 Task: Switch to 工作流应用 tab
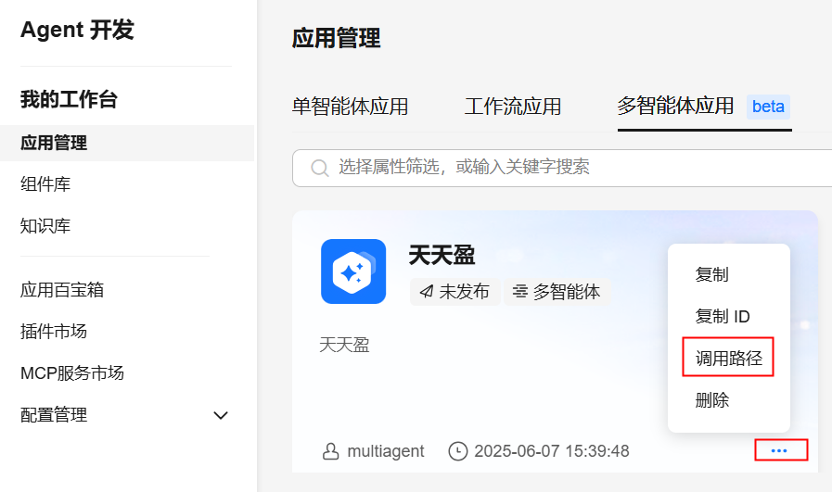513,107
